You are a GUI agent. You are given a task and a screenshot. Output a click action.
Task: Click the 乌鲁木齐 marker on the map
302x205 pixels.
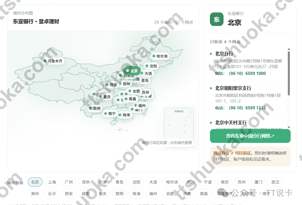point(53,61)
